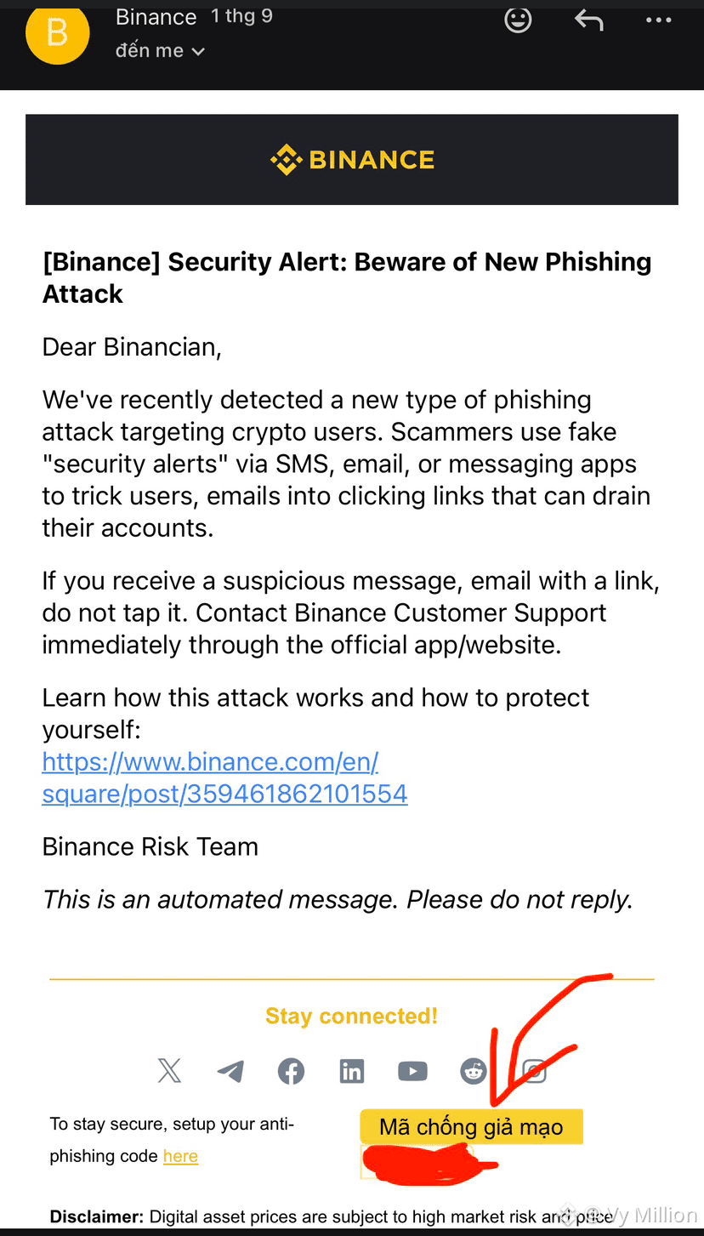This screenshot has width=704, height=1236.
Task: Expand recipient details next to "đến me"
Action: (x=198, y=52)
